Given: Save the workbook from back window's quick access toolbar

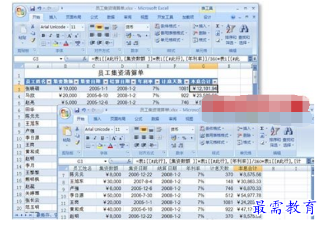Looking at the screenshot, I should (32, 8).
